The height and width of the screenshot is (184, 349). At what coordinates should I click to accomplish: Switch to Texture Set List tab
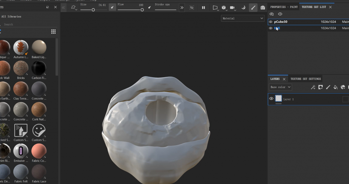pyautogui.click(x=314, y=7)
